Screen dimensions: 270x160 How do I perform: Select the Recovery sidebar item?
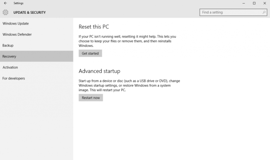(9, 56)
